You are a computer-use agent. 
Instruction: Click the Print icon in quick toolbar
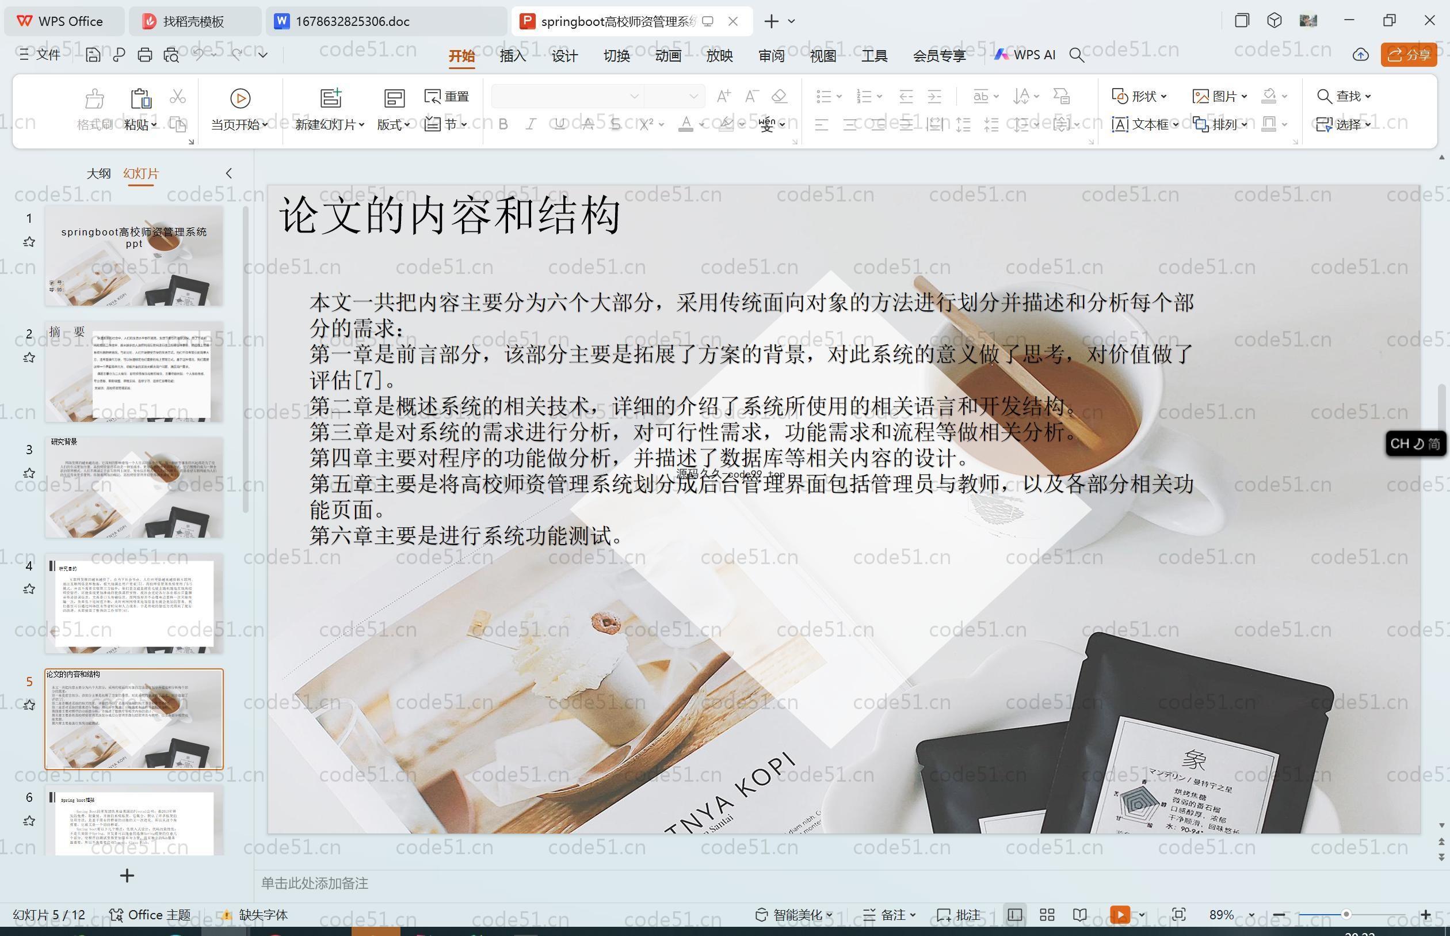(144, 55)
